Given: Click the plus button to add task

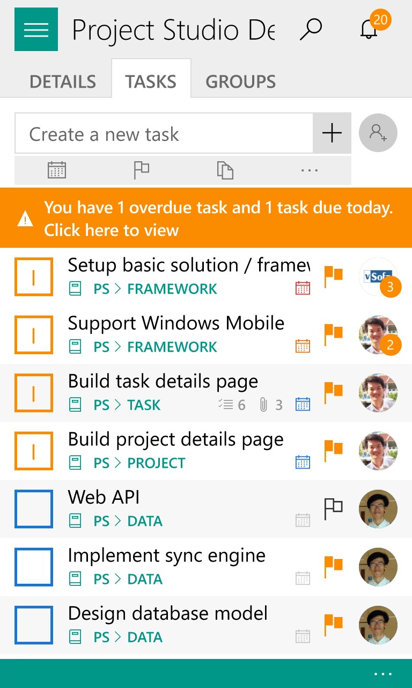Looking at the screenshot, I should pos(332,133).
